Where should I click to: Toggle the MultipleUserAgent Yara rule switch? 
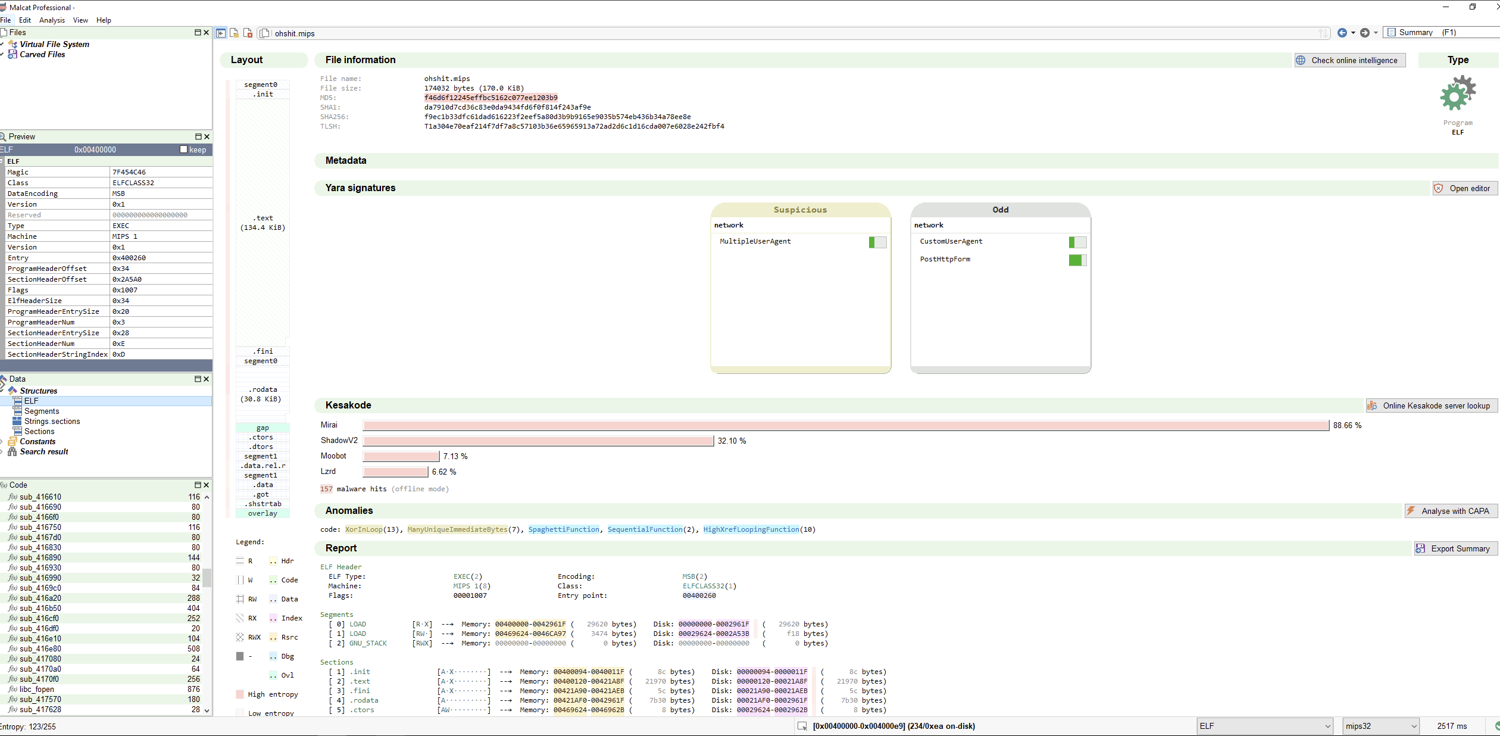point(877,242)
